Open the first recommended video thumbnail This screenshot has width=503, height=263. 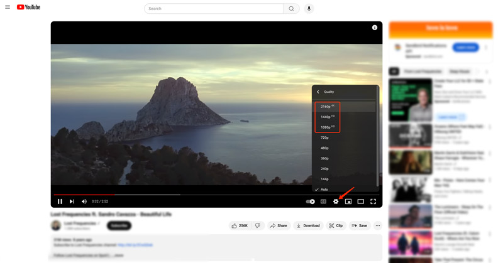click(411, 100)
